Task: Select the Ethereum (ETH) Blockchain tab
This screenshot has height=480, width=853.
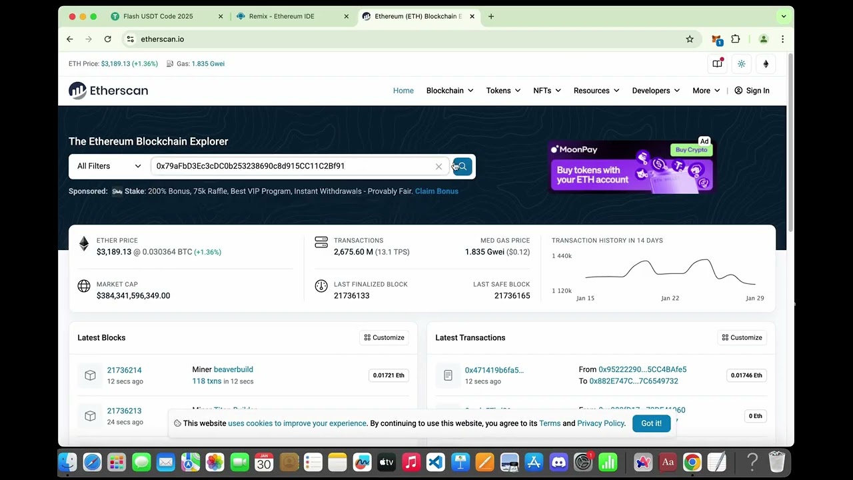Action: coord(418,17)
